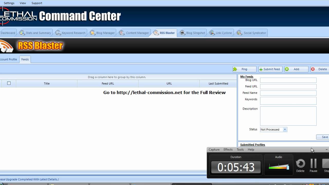This screenshot has width=329, height=185.
Task: Click the recorder duration timer display
Action: click(236, 167)
